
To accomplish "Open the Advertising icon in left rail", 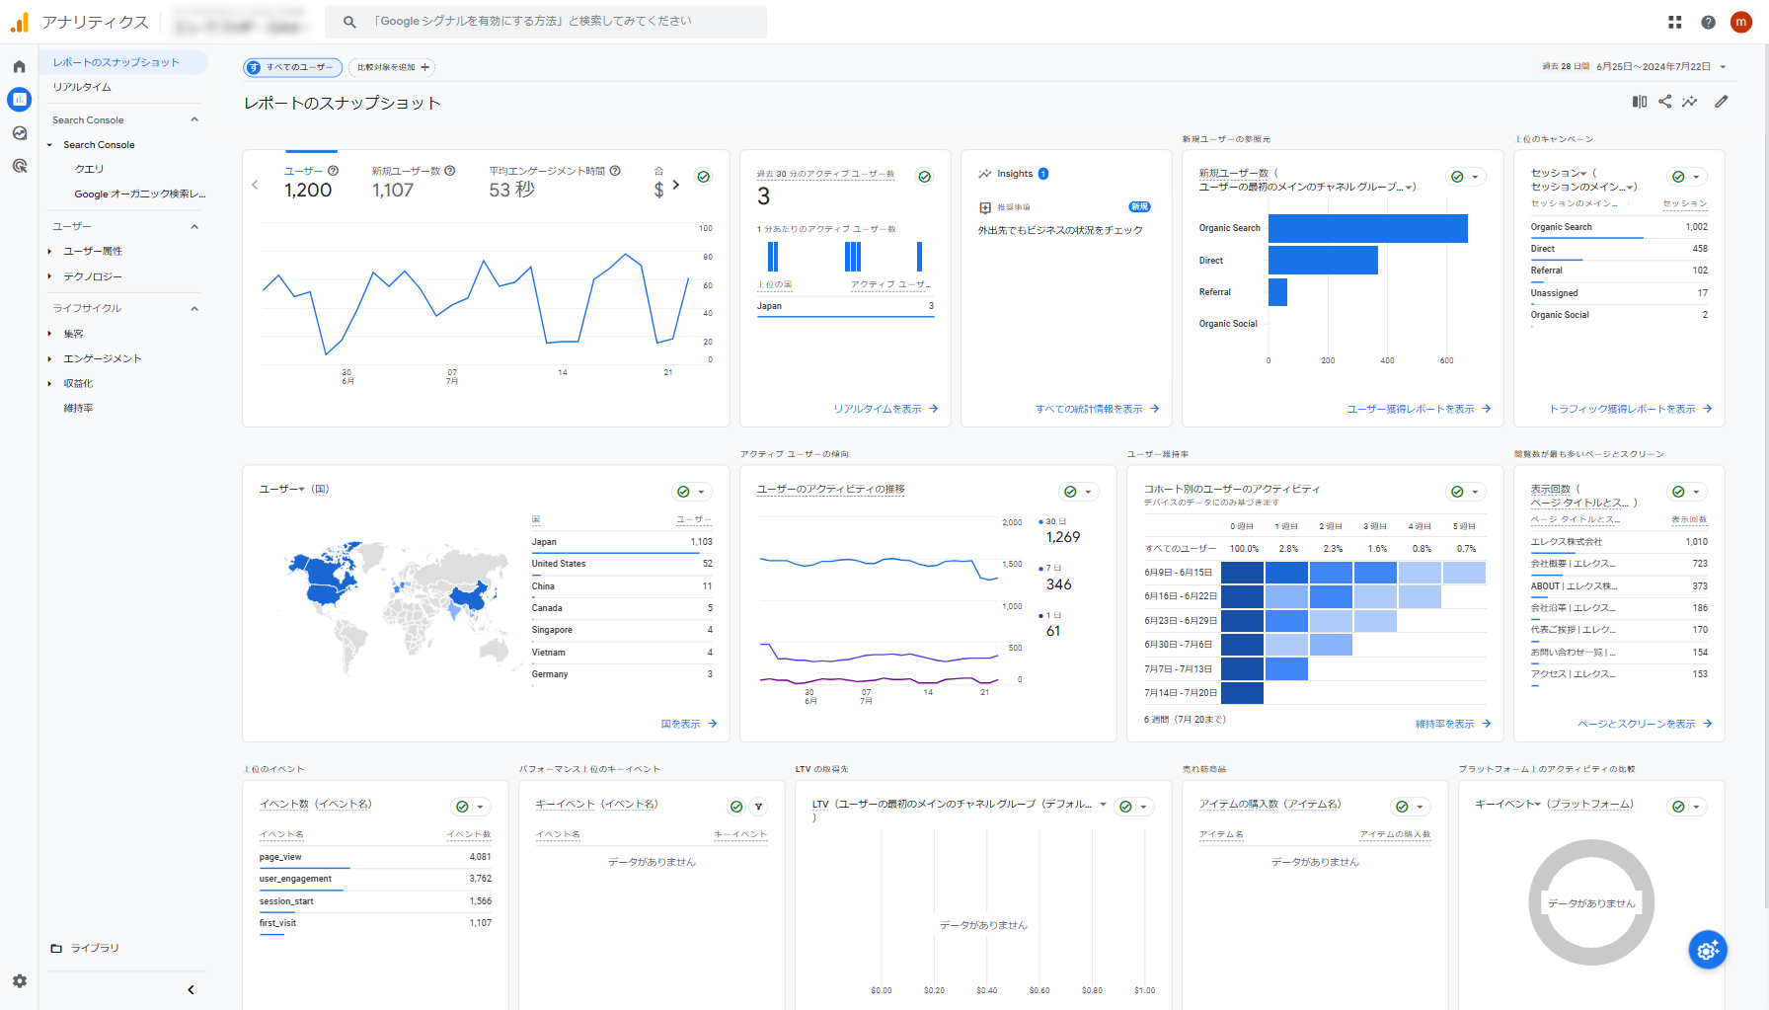I will click(x=19, y=166).
